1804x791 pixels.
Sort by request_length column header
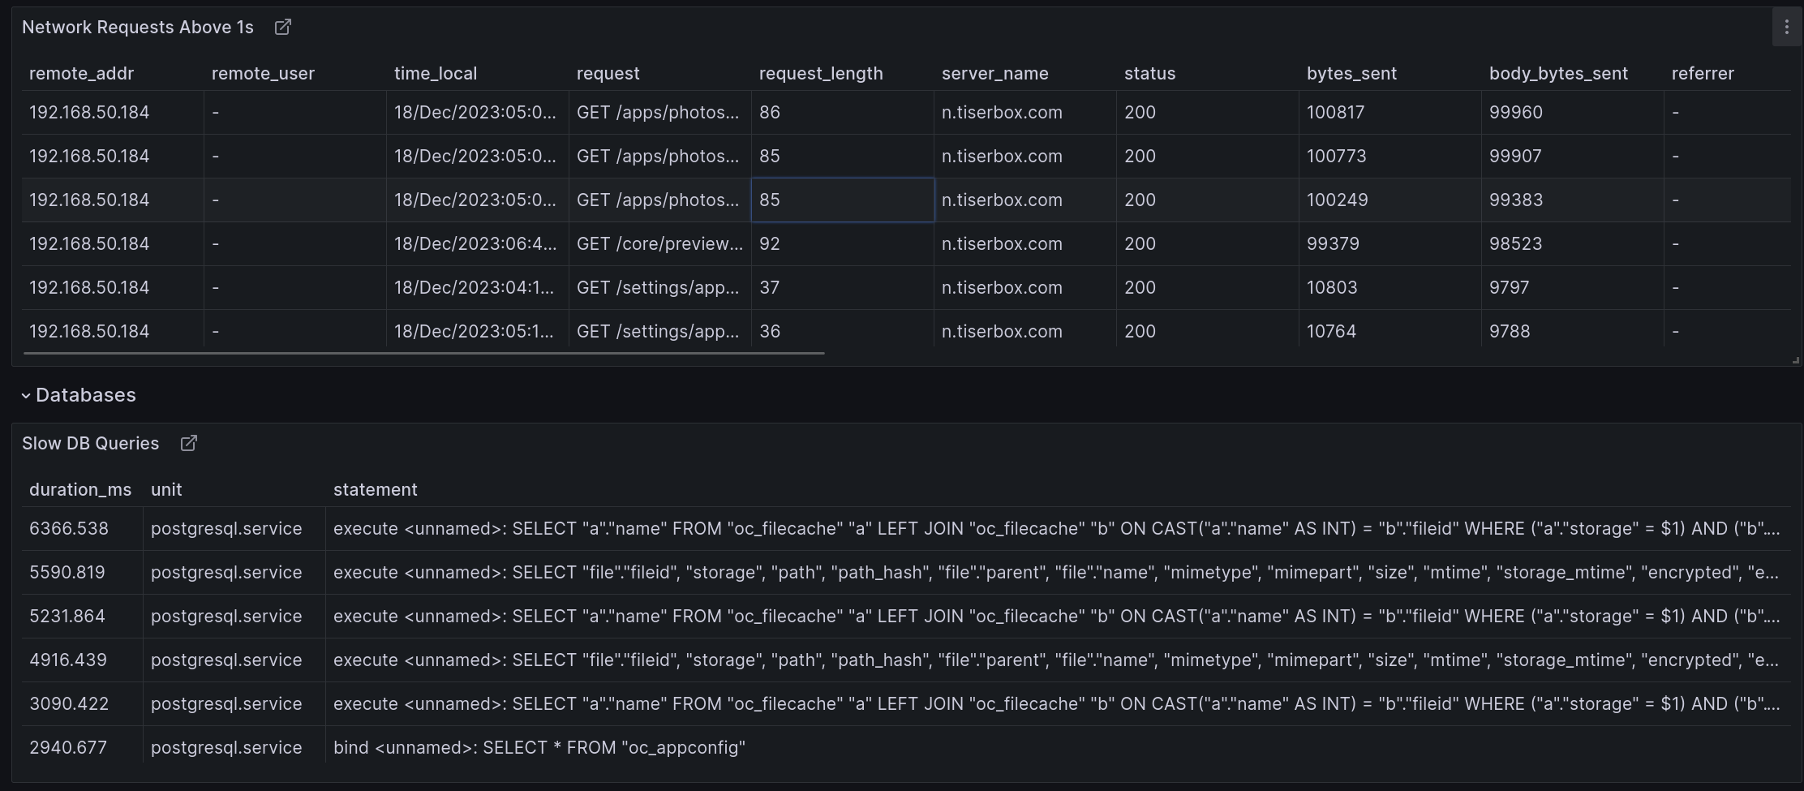821,73
